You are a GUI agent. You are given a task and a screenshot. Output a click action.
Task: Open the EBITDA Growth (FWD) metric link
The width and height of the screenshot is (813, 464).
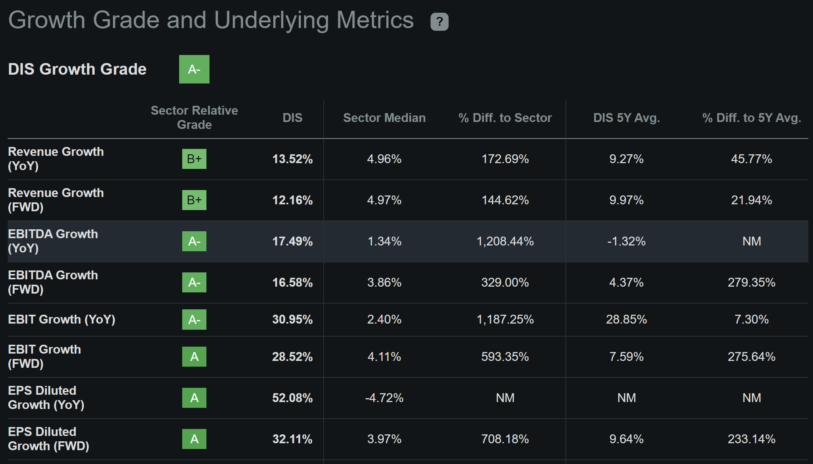pos(53,282)
